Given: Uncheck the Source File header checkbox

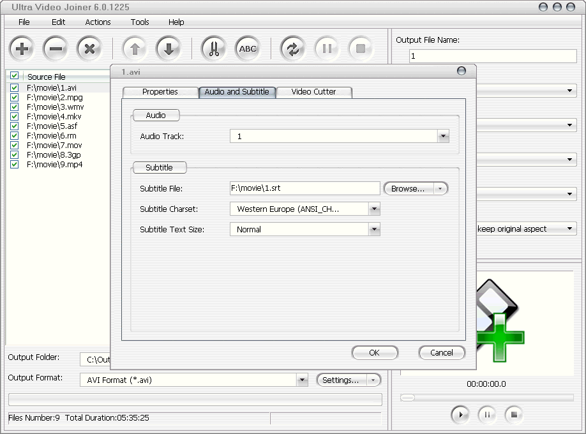Looking at the screenshot, I should point(14,76).
